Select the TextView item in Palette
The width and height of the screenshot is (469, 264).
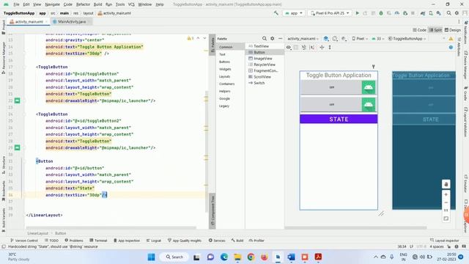[261, 46]
